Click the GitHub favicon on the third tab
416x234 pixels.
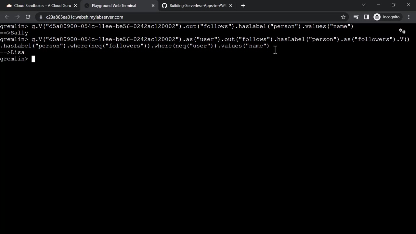pos(164,6)
